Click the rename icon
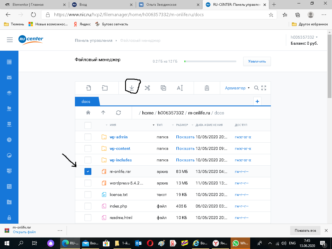332x249 pixels. click(x=180, y=88)
